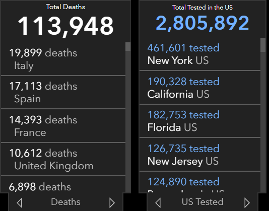The width and height of the screenshot is (269, 211).
Task: Open the 6,898 deaths list entry
Action: coord(63,184)
